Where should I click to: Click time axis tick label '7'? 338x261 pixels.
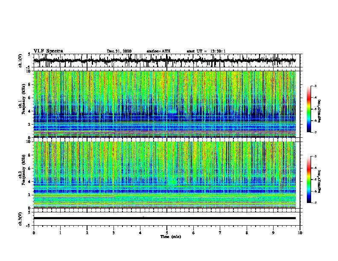tap(220, 233)
